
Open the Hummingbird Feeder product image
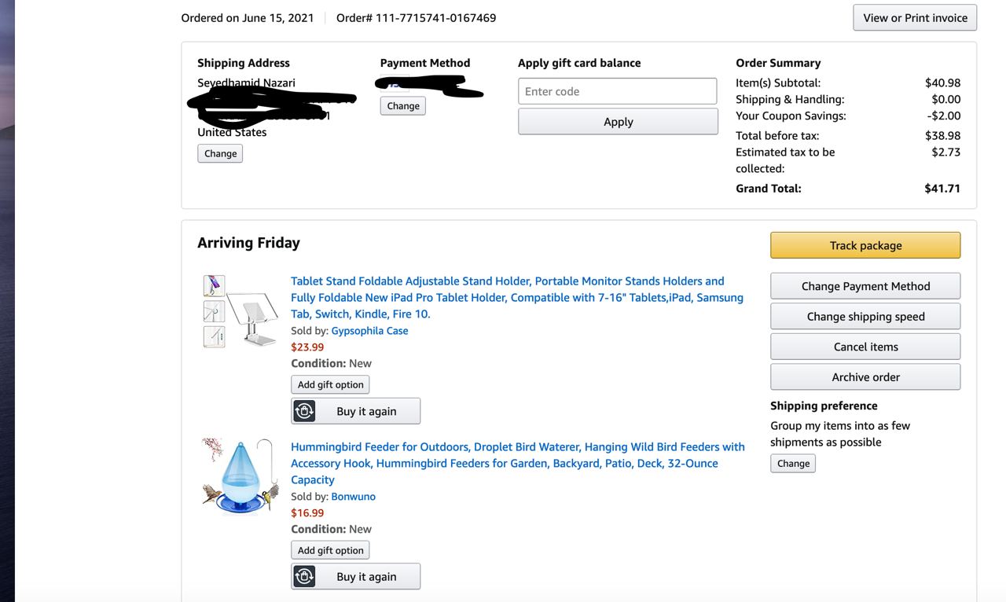[238, 477]
